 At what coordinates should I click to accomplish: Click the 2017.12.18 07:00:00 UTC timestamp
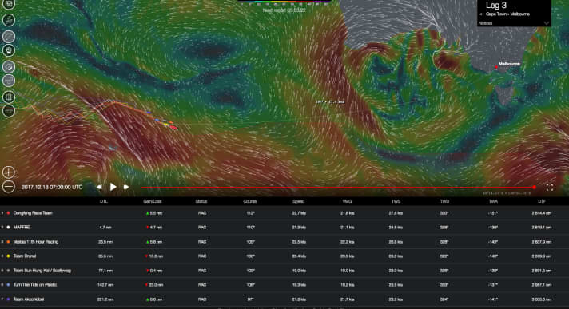(x=52, y=187)
